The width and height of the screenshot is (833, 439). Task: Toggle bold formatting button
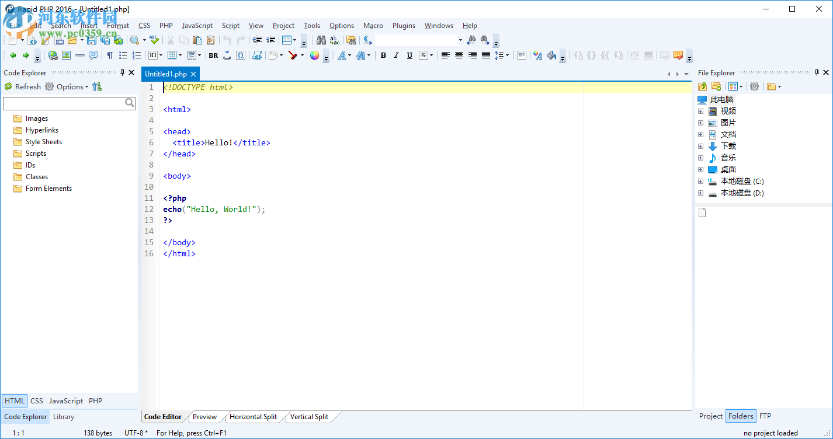pos(383,55)
